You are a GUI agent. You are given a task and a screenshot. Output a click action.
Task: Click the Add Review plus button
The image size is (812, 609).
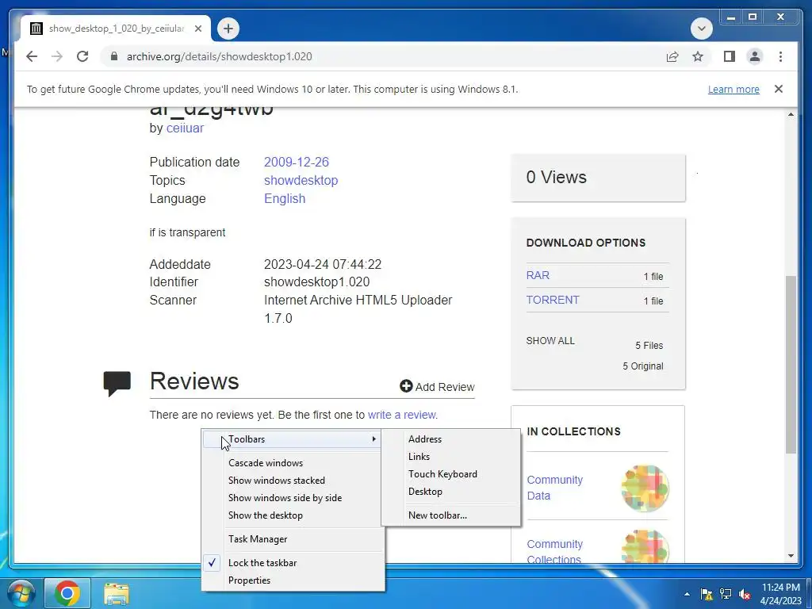tap(437, 387)
